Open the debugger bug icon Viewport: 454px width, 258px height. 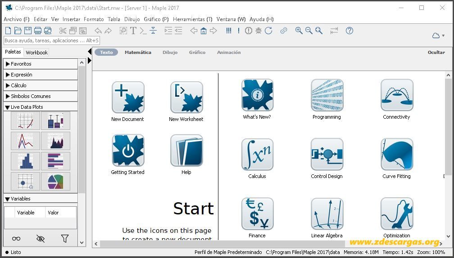click(259, 31)
